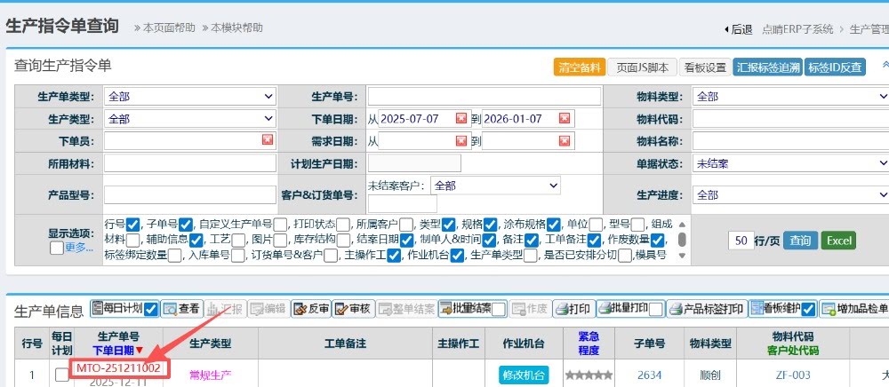The width and height of the screenshot is (889, 387).
Task: Click the 查询 search button
Action: tap(800, 241)
